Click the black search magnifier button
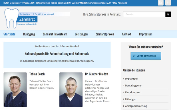The width and height of the screenshot is (177, 110). (168, 14)
